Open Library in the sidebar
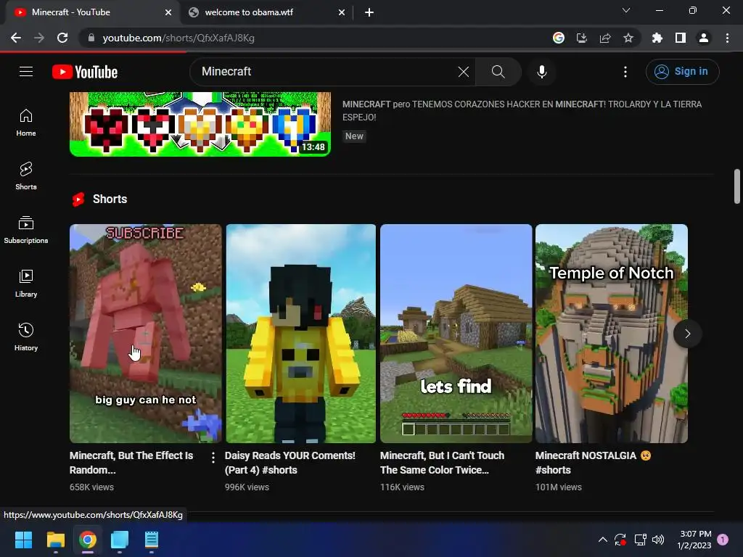This screenshot has width=743, height=557. [26, 284]
